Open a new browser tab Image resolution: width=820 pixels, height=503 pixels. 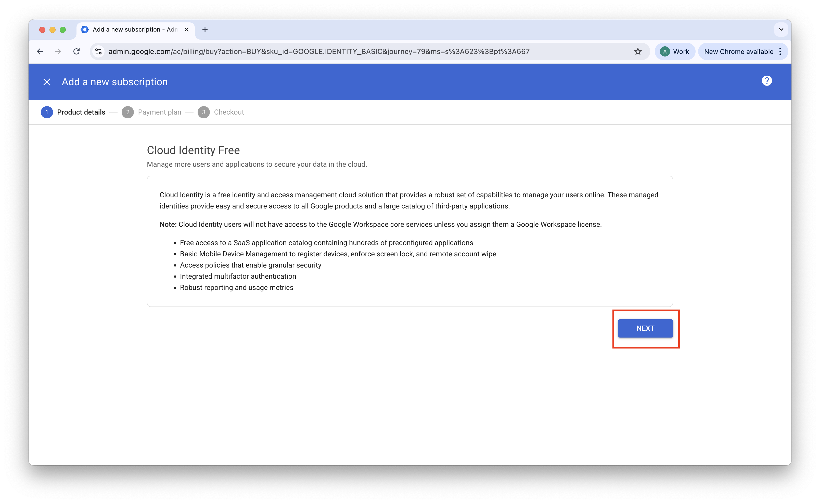coord(205,30)
